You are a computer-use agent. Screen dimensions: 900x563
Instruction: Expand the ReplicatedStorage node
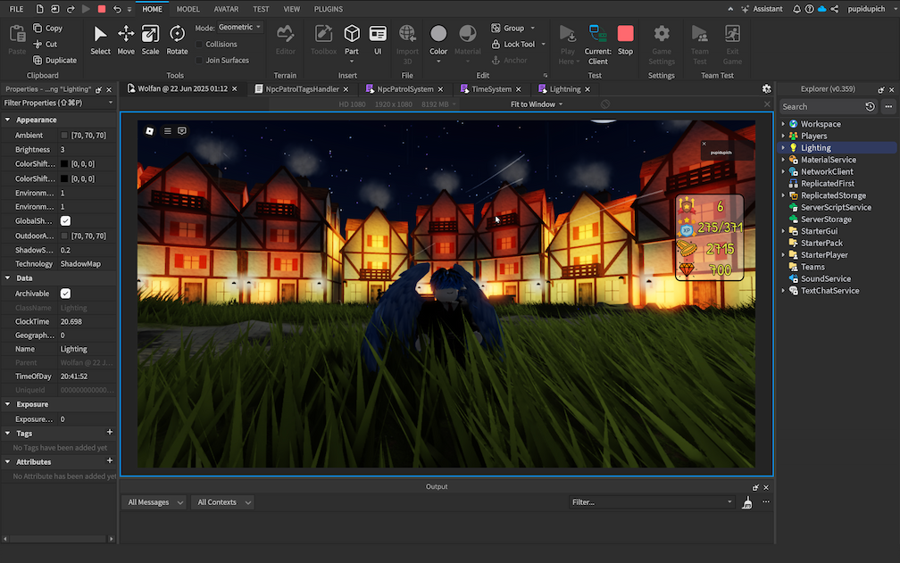tap(784, 195)
